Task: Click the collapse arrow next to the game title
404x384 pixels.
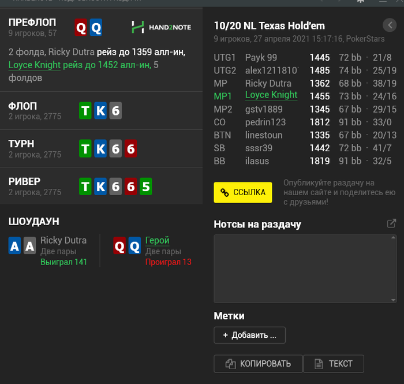Action: click(390, 25)
